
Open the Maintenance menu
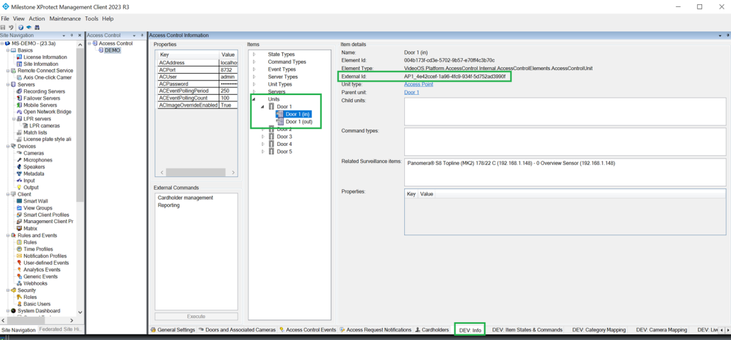tap(64, 19)
